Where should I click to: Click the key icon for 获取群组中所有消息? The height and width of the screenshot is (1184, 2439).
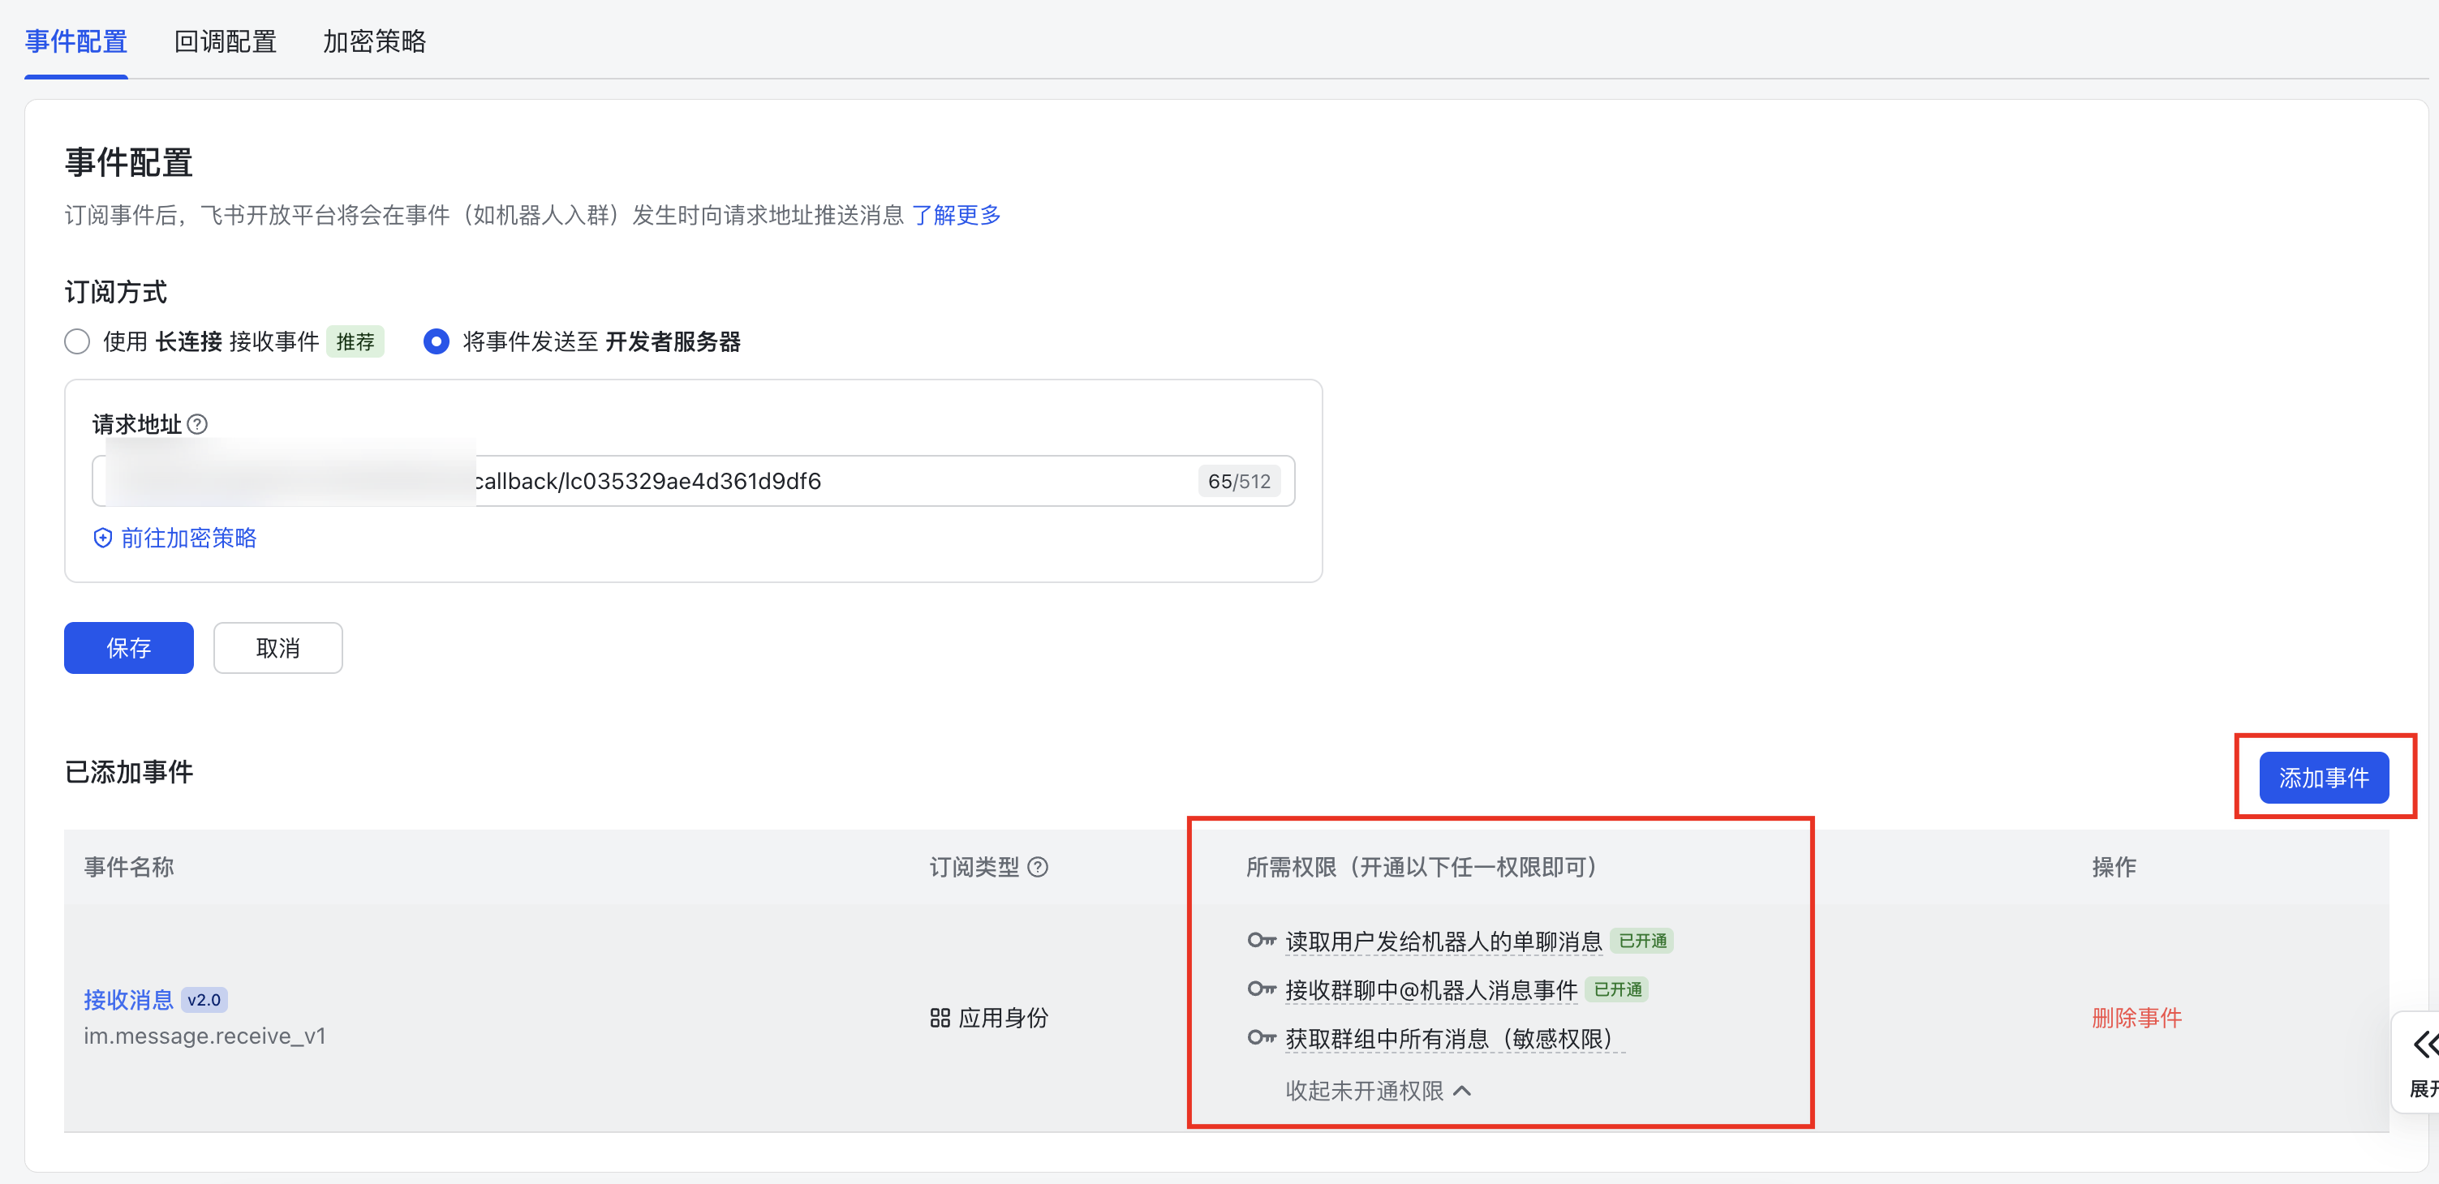click(x=1261, y=1037)
